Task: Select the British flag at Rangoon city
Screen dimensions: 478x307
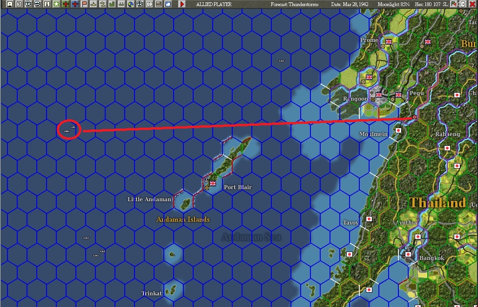Action: 378,95
